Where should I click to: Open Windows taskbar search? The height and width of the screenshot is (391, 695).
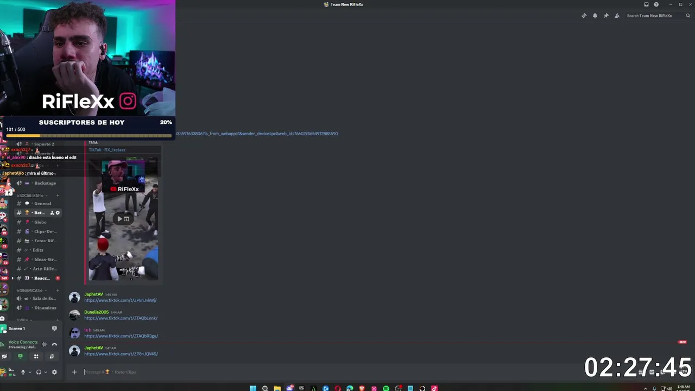pyautogui.click(x=265, y=388)
